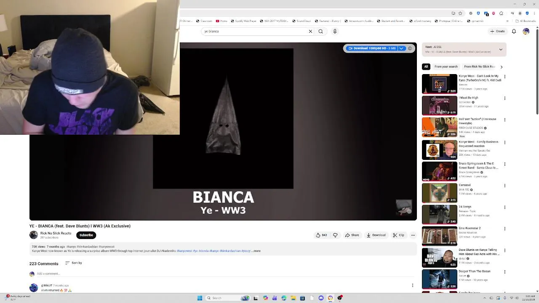Open download quality dropdown arrow
The width and height of the screenshot is (539, 303).
[x=402, y=48]
